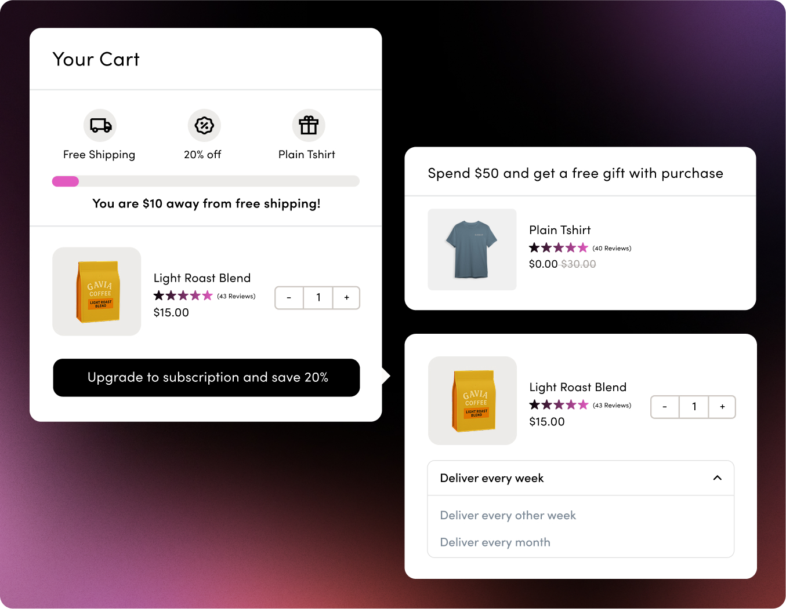Increase Light Roast Blend quantity with plus button

[346, 297]
